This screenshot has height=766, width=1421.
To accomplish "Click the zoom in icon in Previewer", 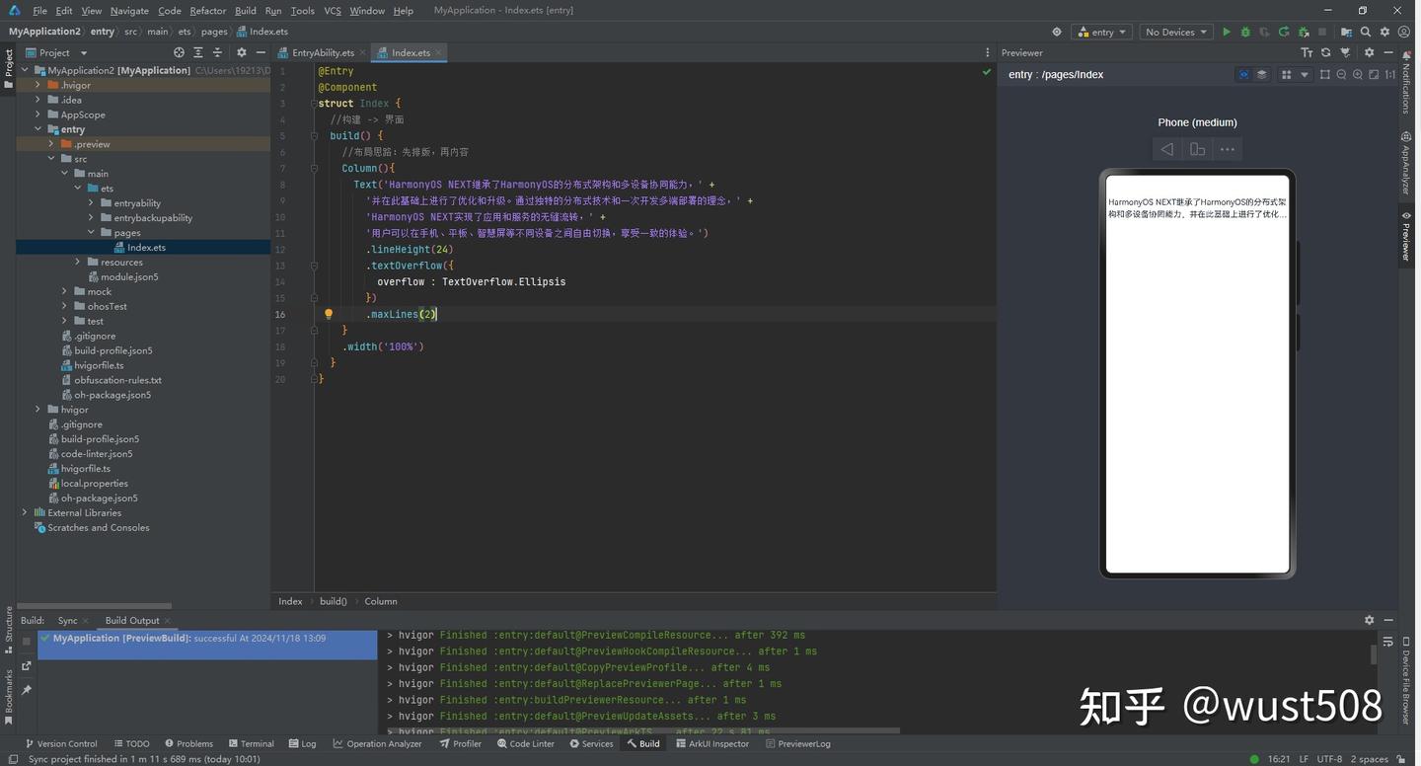I will tap(1358, 75).
